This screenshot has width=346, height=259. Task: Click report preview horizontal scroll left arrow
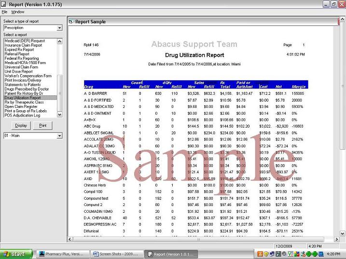pyautogui.click(x=70, y=239)
